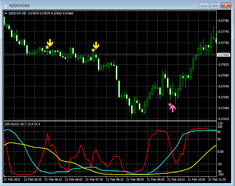Maximize the NZDCHF,M5 chart window
The width and height of the screenshot is (235, 186).
215,5
